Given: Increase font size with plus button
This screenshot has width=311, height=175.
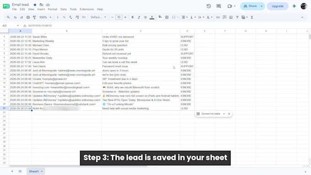Looking at the screenshot, I should pyautogui.click(x=125, y=17).
